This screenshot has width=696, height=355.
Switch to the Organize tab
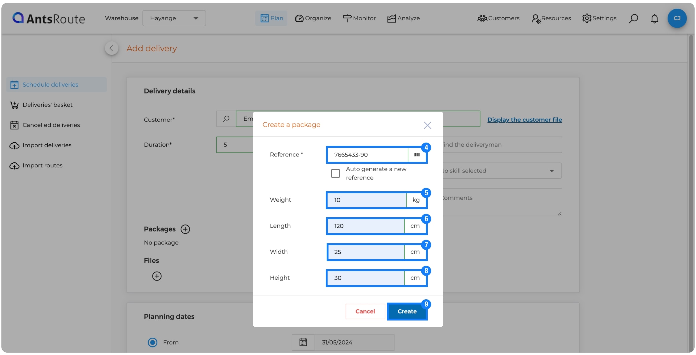[313, 18]
